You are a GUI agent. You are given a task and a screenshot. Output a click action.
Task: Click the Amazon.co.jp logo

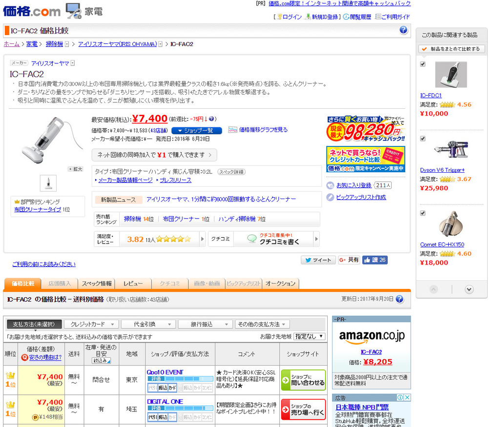coord(372,337)
